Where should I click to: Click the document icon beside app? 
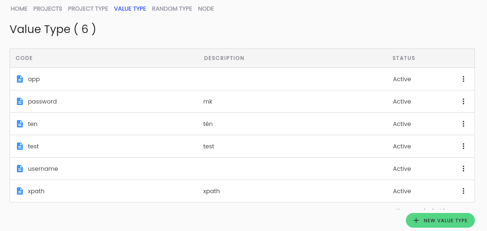[x=20, y=79]
